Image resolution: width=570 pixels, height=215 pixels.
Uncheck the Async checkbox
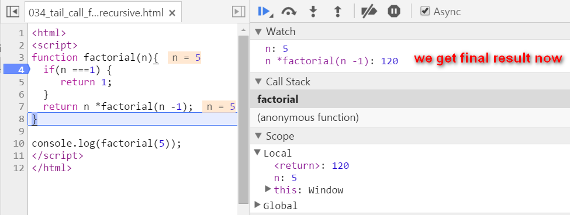tap(424, 11)
